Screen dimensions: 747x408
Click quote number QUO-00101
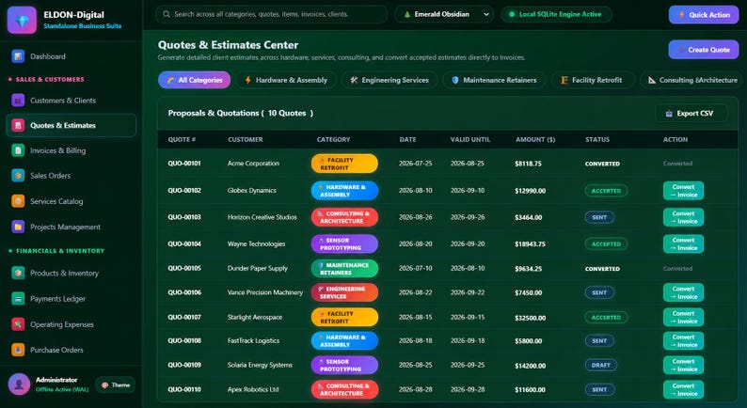click(184, 164)
